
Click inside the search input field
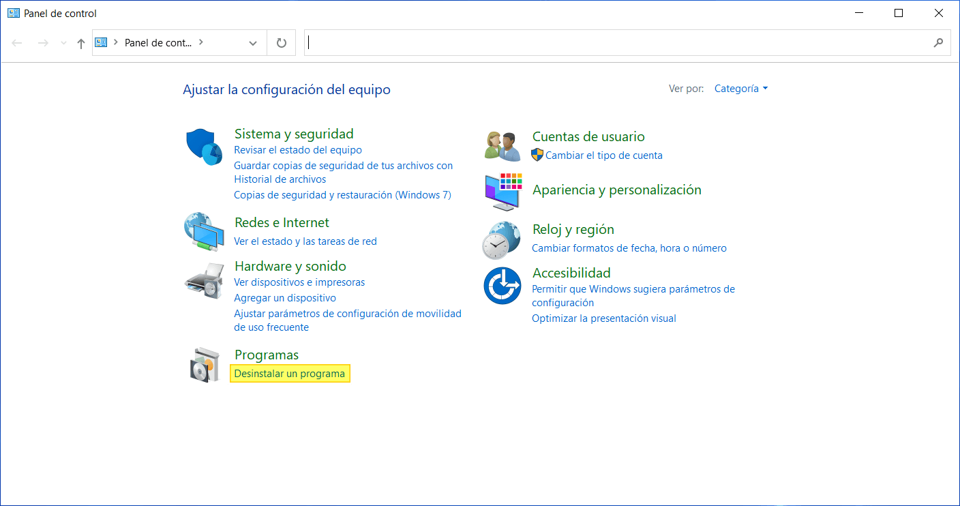tap(614, 42)
